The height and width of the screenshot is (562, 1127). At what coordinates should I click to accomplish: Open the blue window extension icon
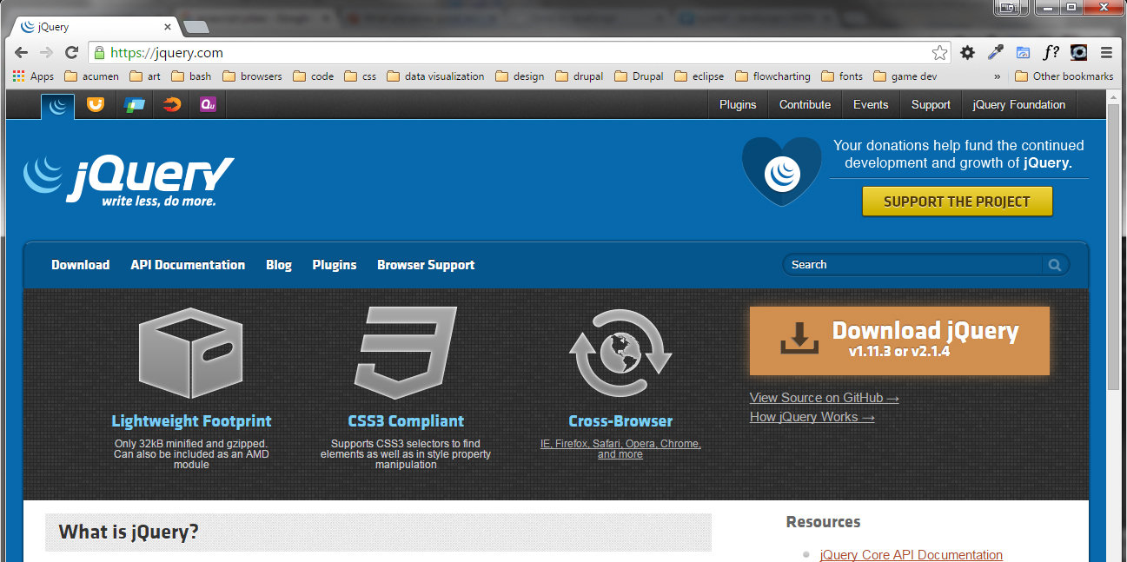(1024, 53)
